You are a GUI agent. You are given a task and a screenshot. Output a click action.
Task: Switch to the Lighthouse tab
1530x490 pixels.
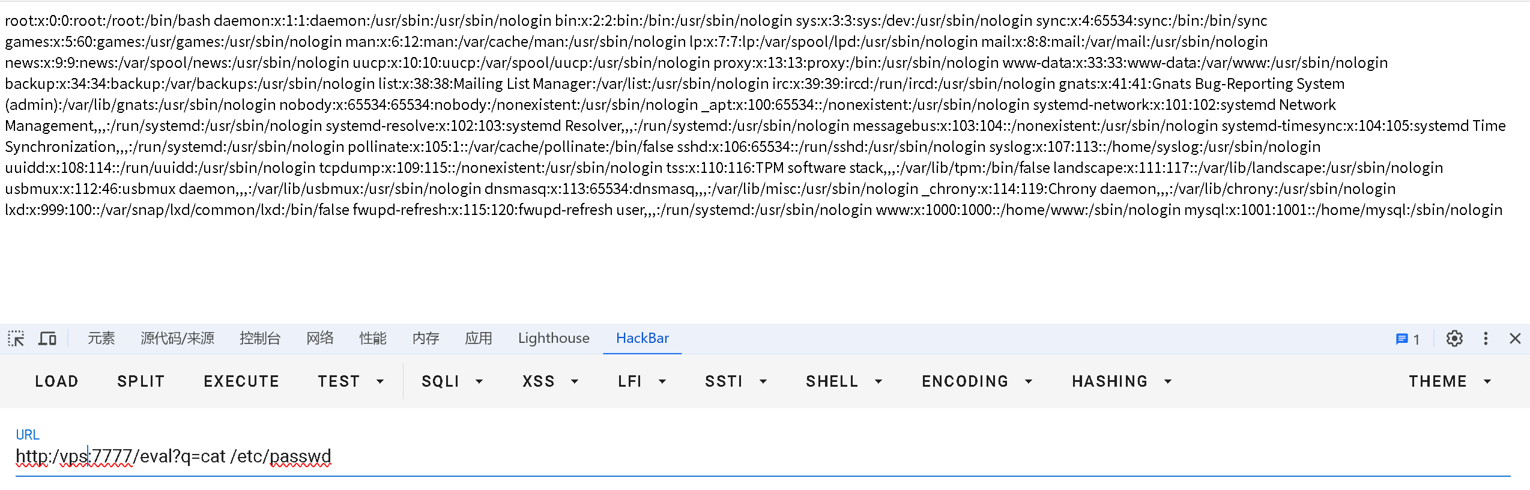pos(554,339)
